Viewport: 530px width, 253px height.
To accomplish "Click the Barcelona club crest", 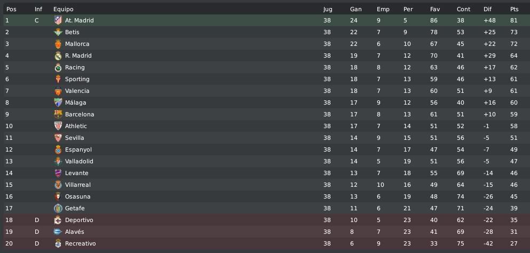I will click(58, 114).
